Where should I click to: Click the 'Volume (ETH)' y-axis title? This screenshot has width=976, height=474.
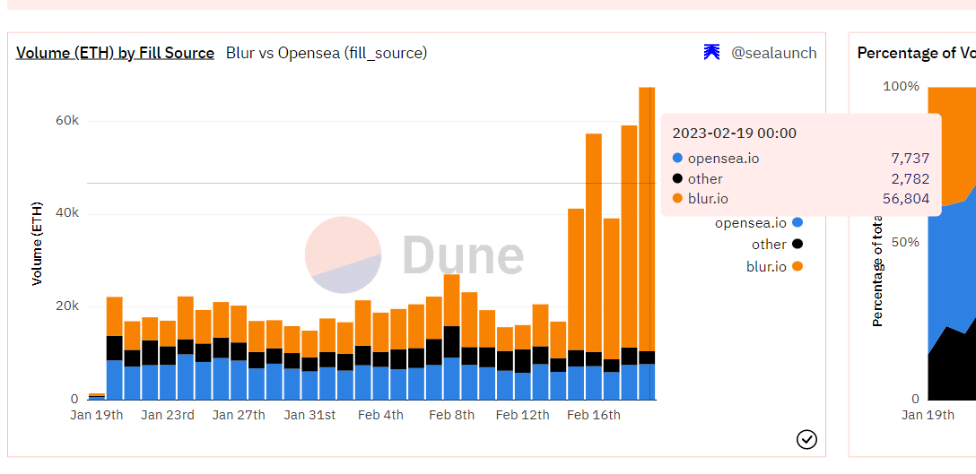[x=38, y=244]
